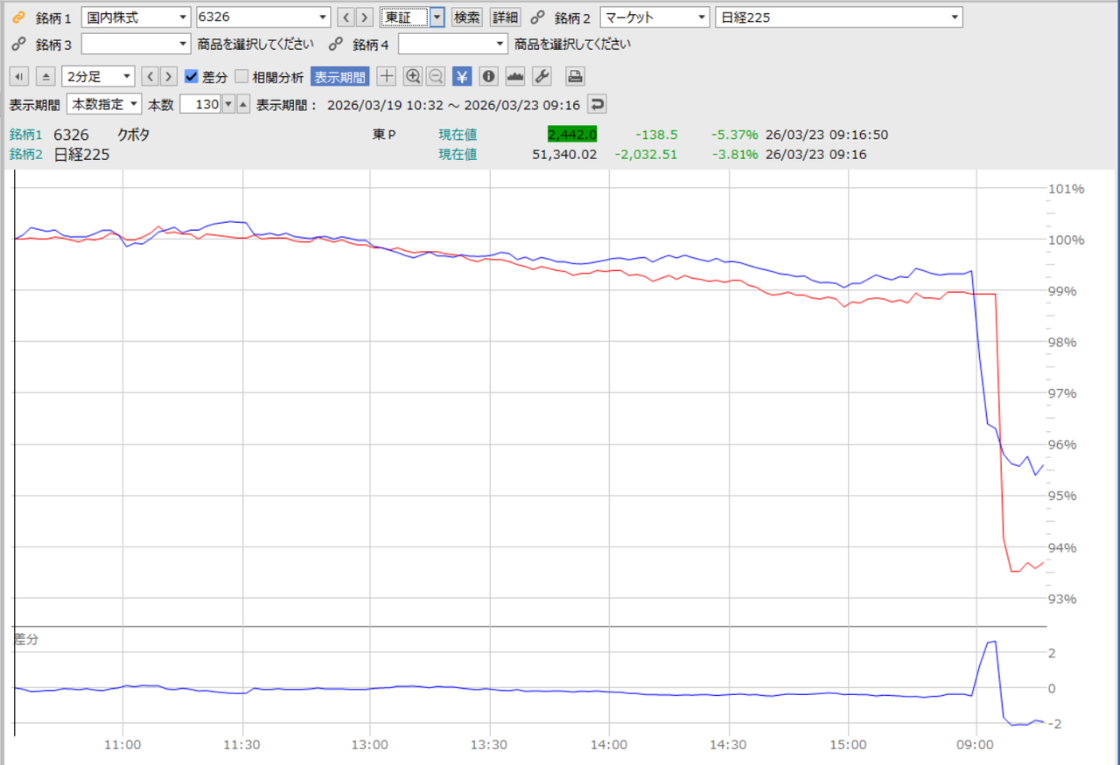
Task: Click the 本数 input field showing 130
Action: (x=199, y=104)
